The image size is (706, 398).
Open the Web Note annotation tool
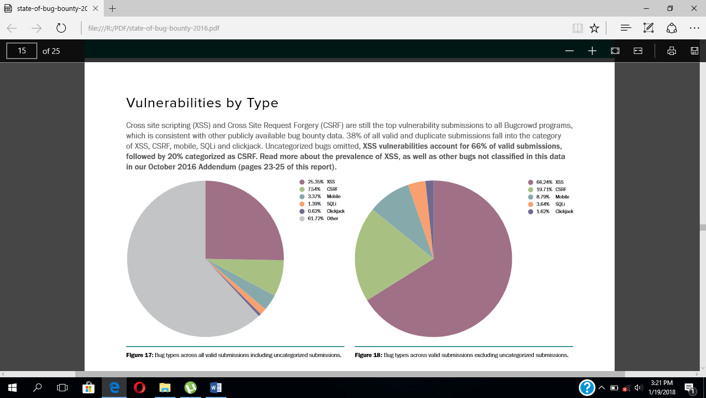point(648,27)
